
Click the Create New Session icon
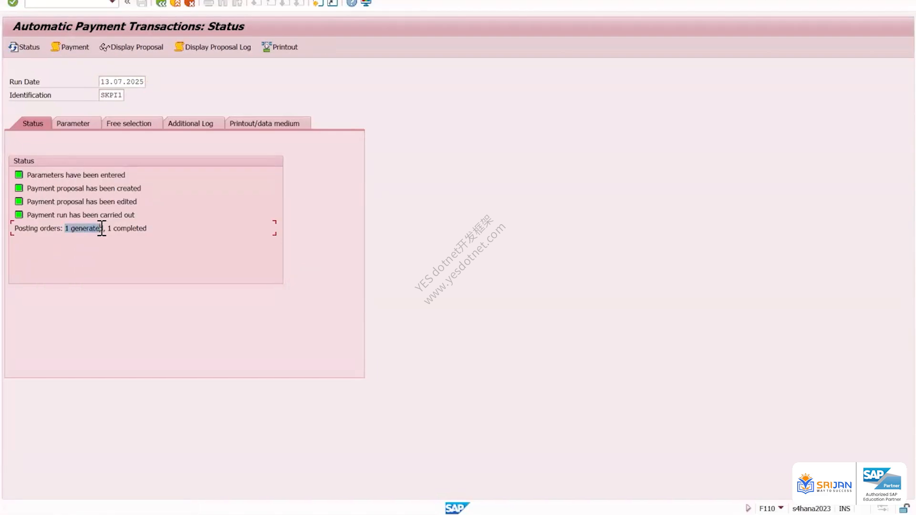[318, 3]
